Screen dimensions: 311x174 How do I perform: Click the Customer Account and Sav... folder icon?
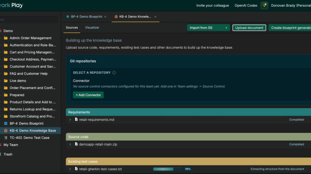coord(6,66)
